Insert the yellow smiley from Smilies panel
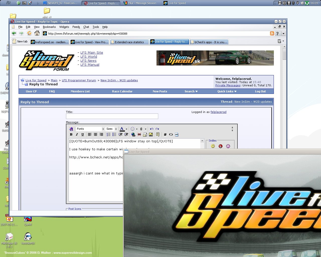This screenshot has height=257, width=321. point(213,146)
